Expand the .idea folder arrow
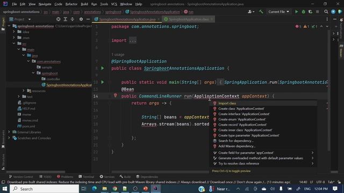This screenshot has height=193, width=344. click(14, 32)
